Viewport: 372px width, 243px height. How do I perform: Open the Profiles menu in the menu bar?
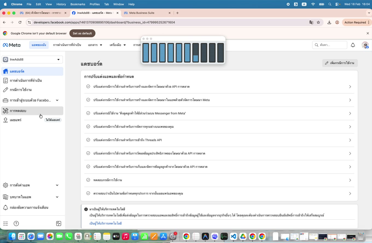95,4
